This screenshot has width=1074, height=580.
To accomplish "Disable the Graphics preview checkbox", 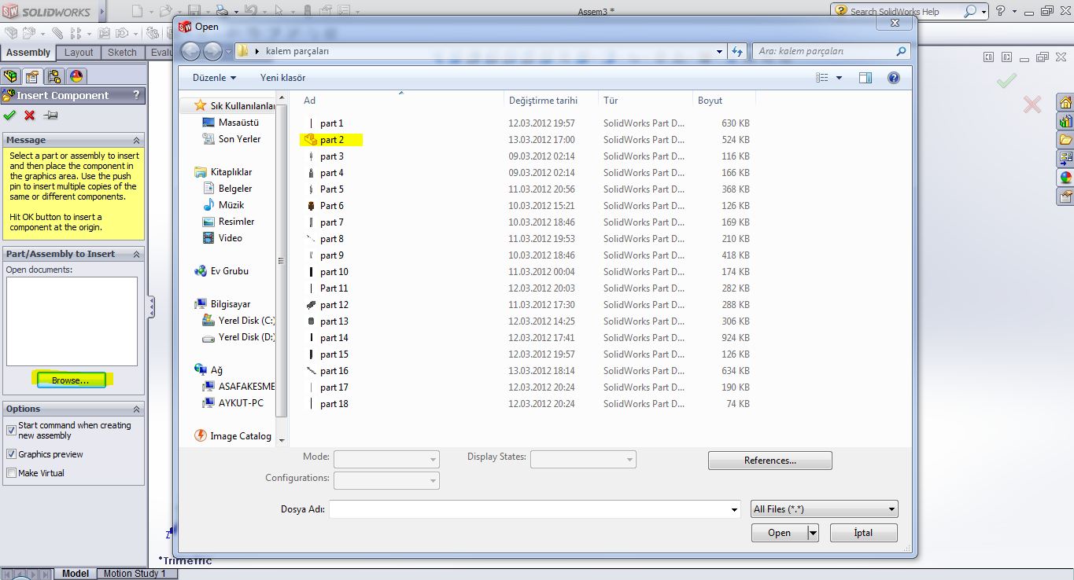I will pos(11,454).
